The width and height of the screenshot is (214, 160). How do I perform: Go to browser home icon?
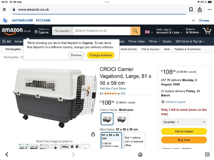coord(140,154)
